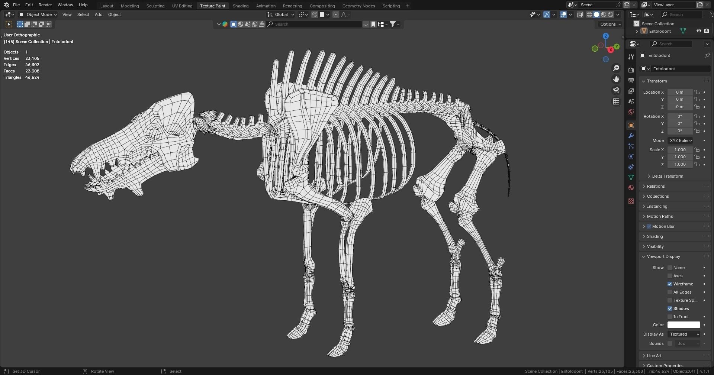Viewport: 714px width, 375px height.
Task: Open the XYZ Euler rotation mode dropdown
Action: tap(680, 140)
